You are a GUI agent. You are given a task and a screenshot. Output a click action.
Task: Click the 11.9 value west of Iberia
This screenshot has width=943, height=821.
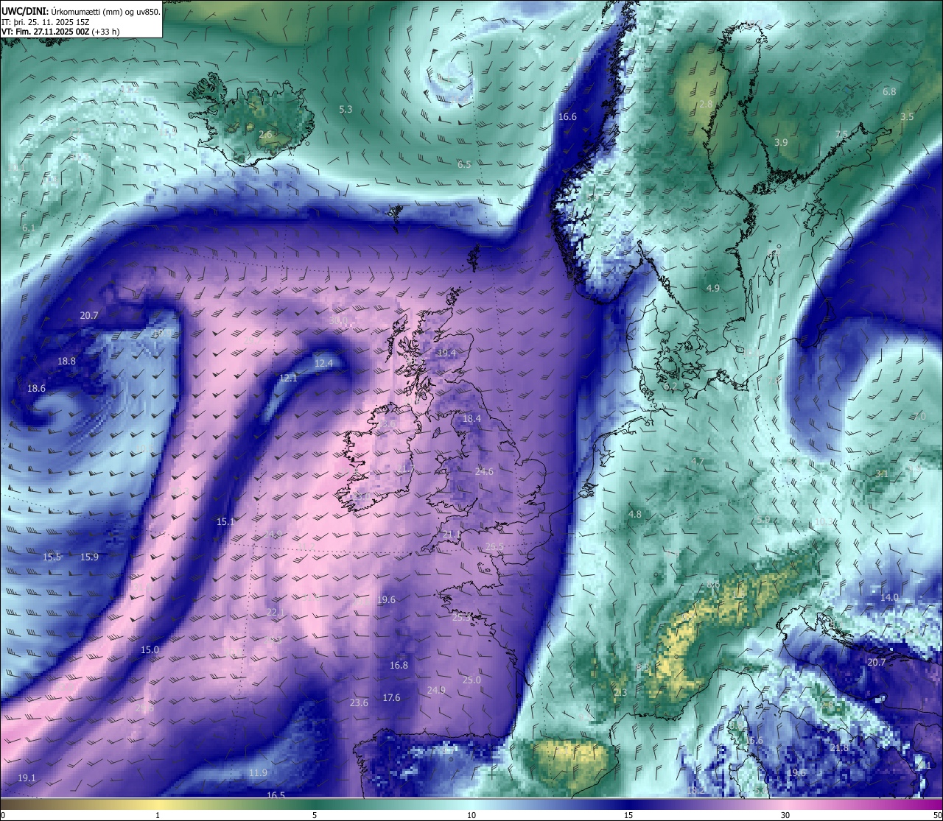[x=258, y=773]
